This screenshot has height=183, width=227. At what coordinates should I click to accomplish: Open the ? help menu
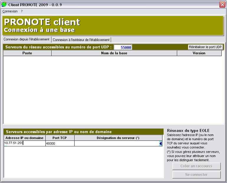pos(22,11)
